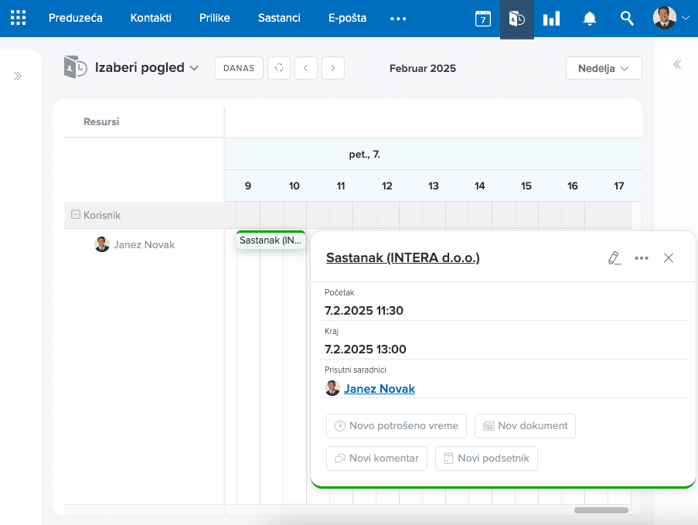Open more options dots in meeting popup

tap(641, 258)
